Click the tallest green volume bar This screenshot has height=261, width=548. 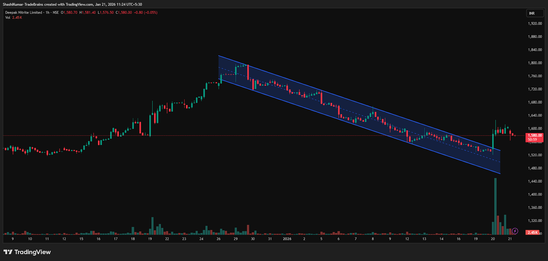tap(495, 205)
